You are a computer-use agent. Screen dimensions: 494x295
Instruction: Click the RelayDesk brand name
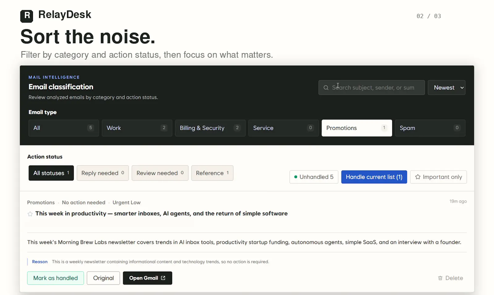(65, 14)
